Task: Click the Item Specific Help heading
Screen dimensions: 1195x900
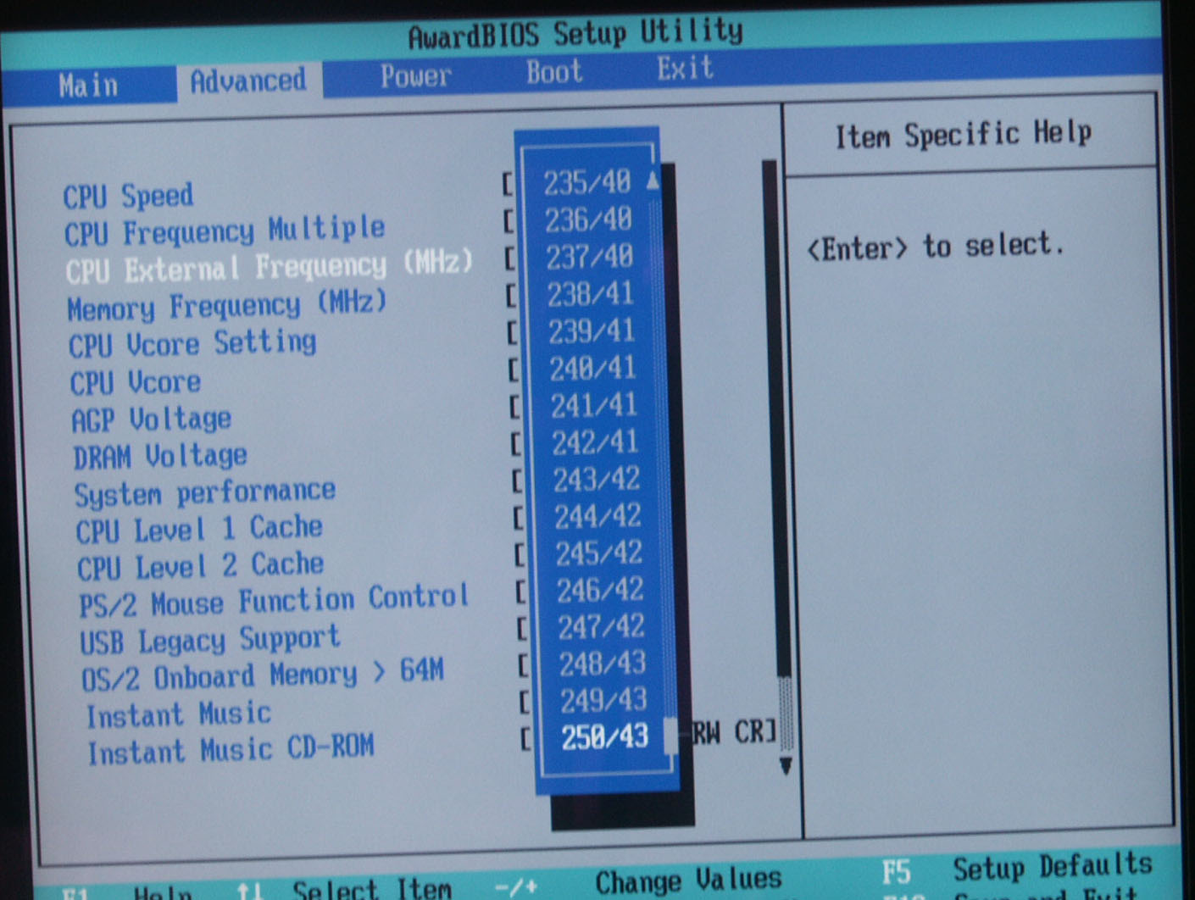Action: (964, 134)
